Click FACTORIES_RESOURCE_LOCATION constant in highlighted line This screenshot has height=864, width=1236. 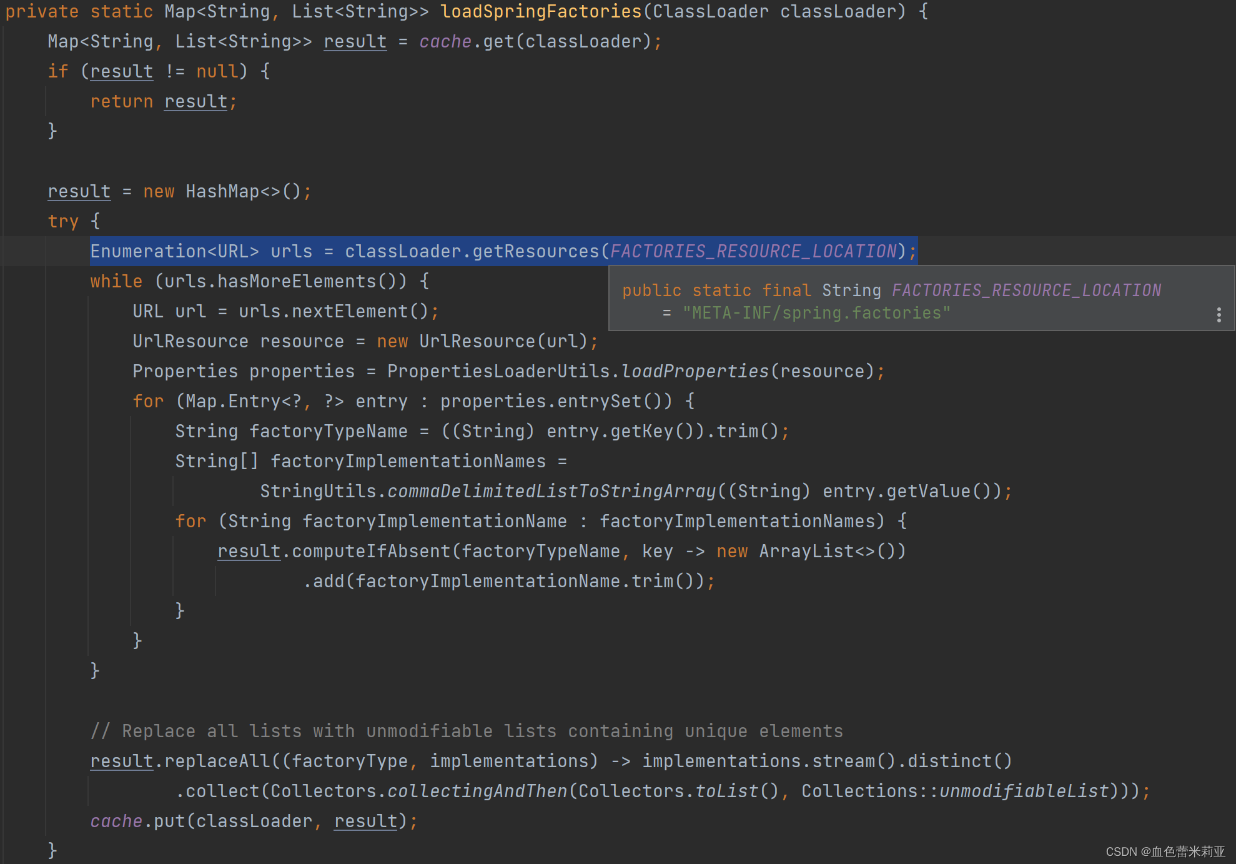click(x=753, y=251)
